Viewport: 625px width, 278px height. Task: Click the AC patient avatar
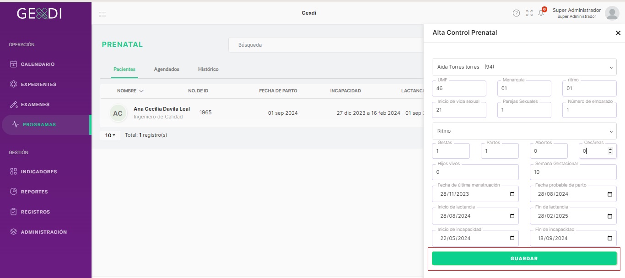118,113
